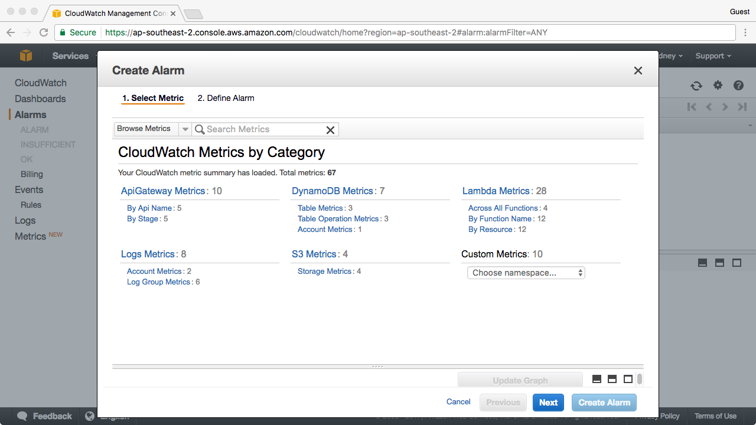Clear the Search Metrics field
The image size is (756, 425).
tap(331, 130)
